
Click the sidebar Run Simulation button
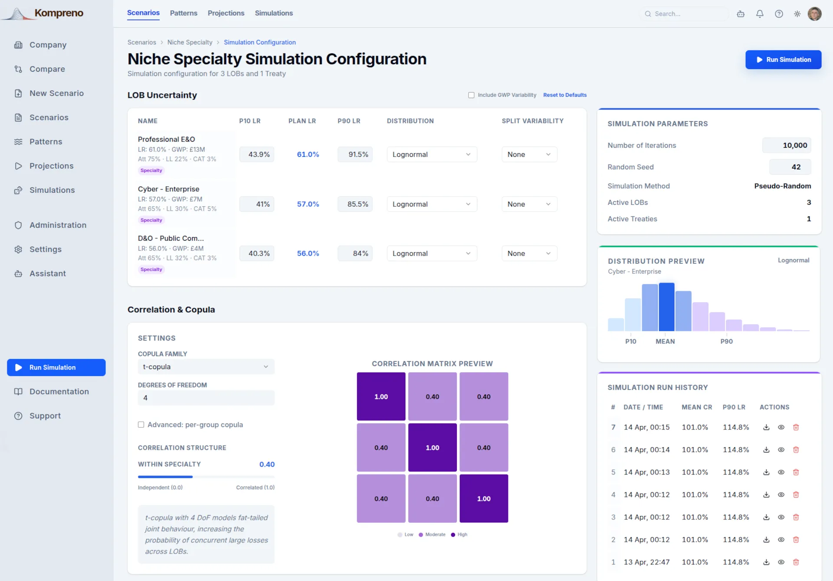(x=56, y=367)
